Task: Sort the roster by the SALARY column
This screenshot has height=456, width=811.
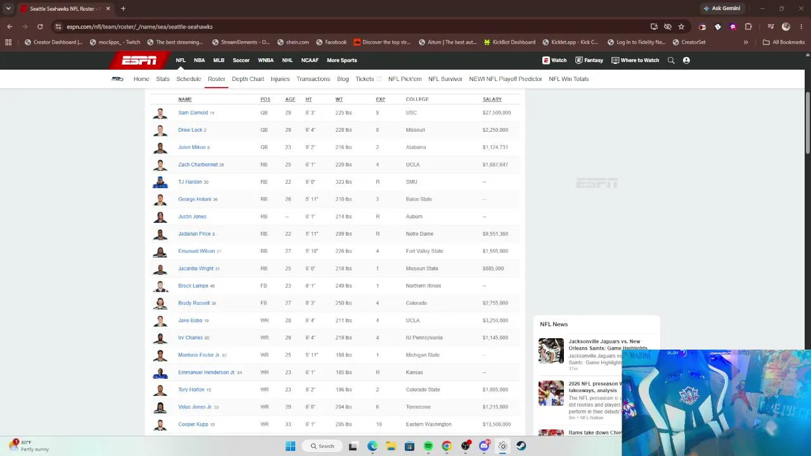Action: pyautogui.click(x=492, y=99)
